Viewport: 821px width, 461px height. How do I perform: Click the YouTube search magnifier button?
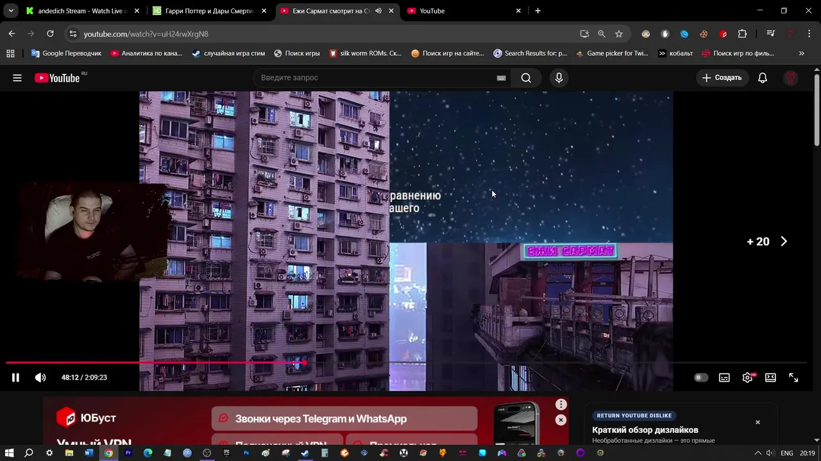526,78
